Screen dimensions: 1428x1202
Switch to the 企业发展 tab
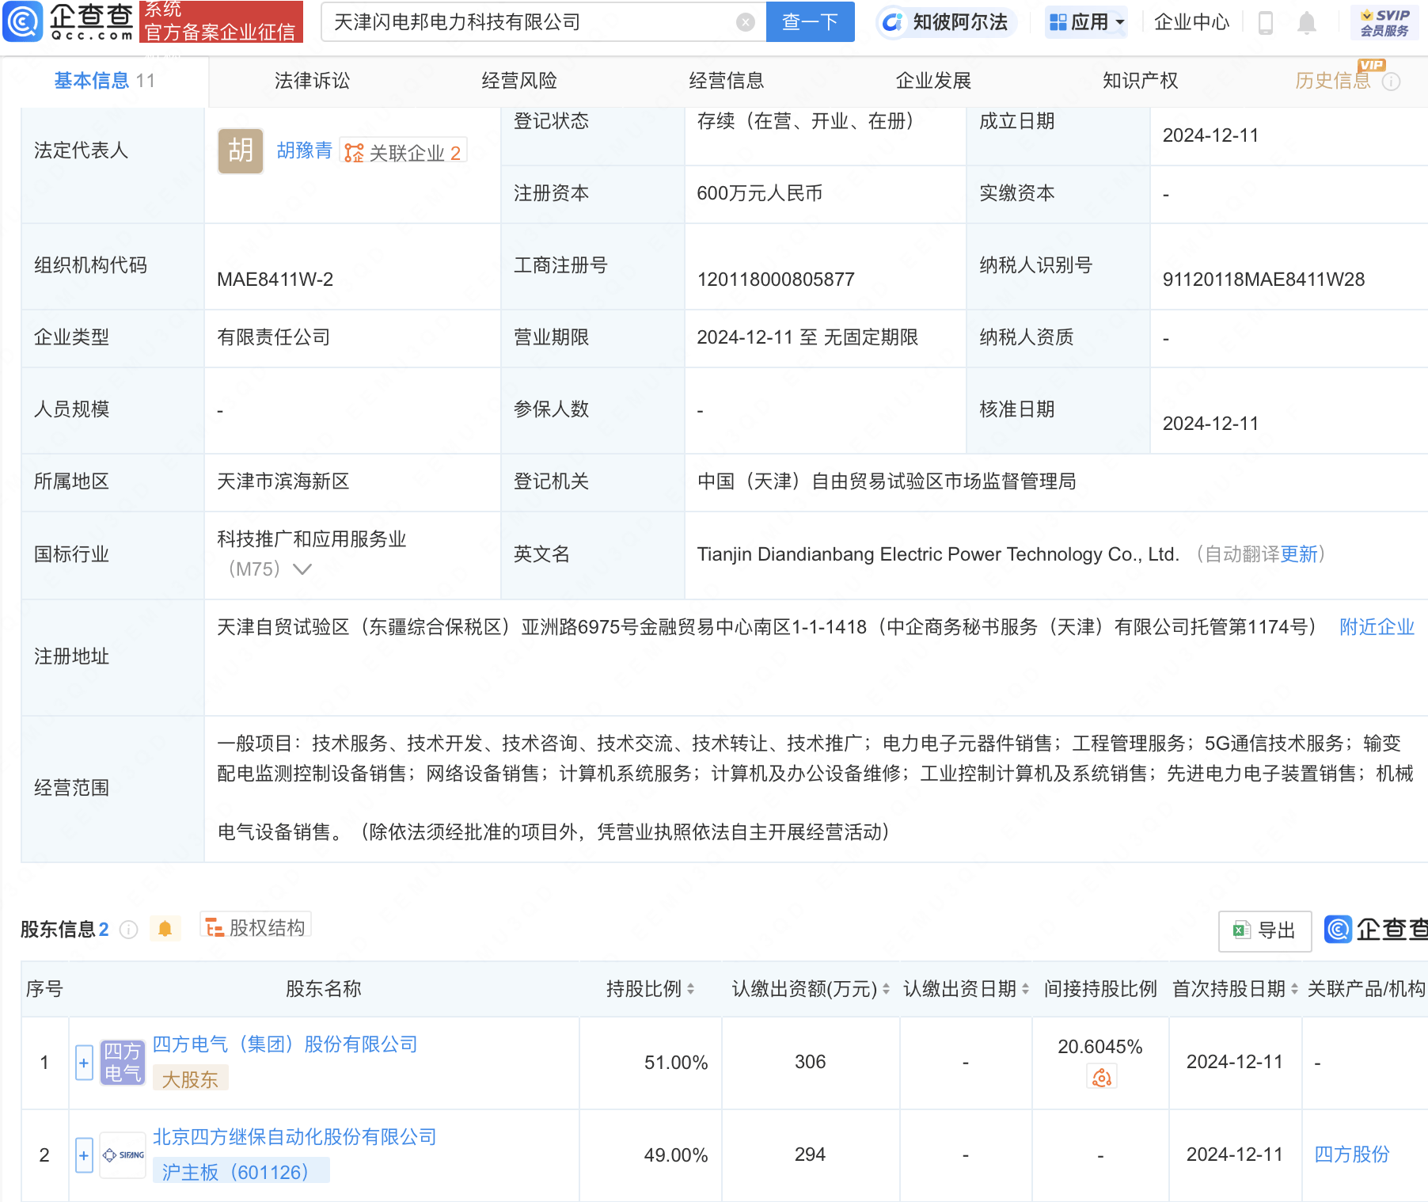[x=933, y=81]
